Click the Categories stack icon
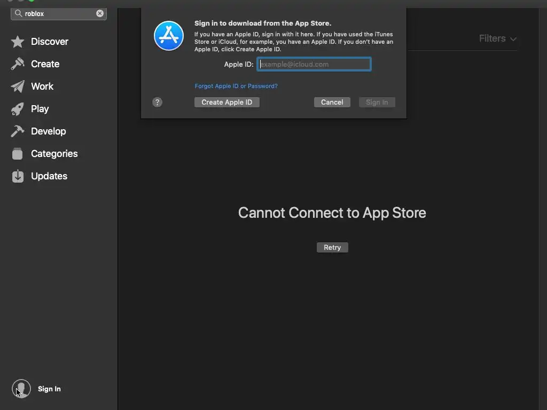Viewport: 547px width, 410px height. pyautogui.click(x=18, y=154)
